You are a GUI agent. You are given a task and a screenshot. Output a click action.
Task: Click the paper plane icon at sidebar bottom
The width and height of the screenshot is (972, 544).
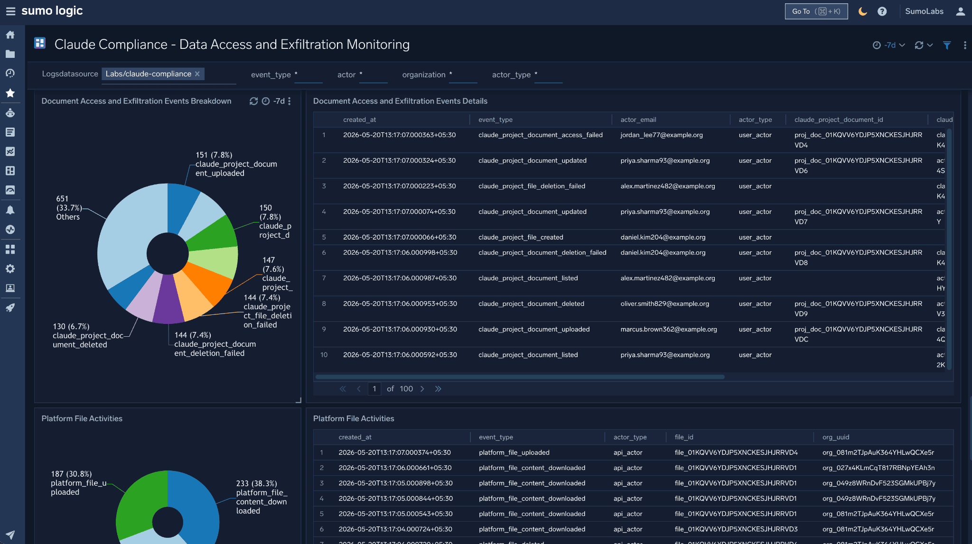10,535
